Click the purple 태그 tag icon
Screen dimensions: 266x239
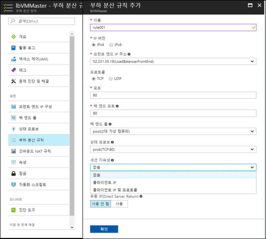coord(14,70)
